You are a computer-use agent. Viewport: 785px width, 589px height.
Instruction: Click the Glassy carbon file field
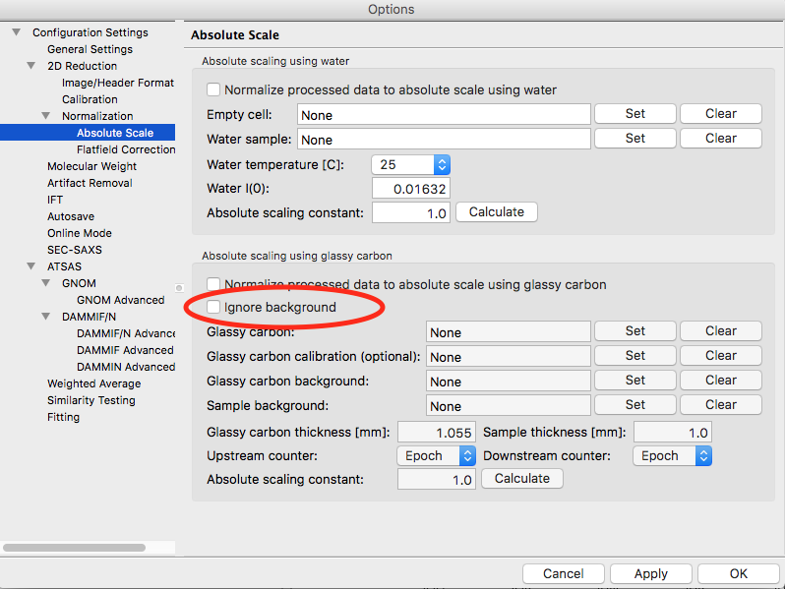point(509,331)
